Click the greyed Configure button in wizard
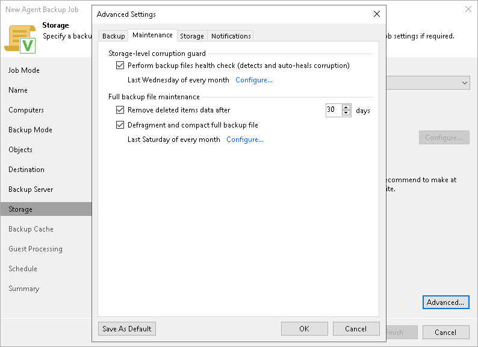The width and height of the screenshot is (478, 347). coord(444,138)
